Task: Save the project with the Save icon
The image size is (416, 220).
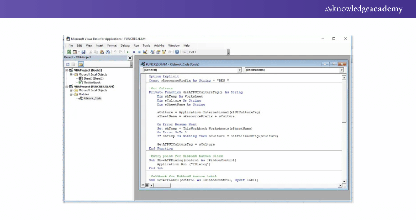Action: click(84, 52)
